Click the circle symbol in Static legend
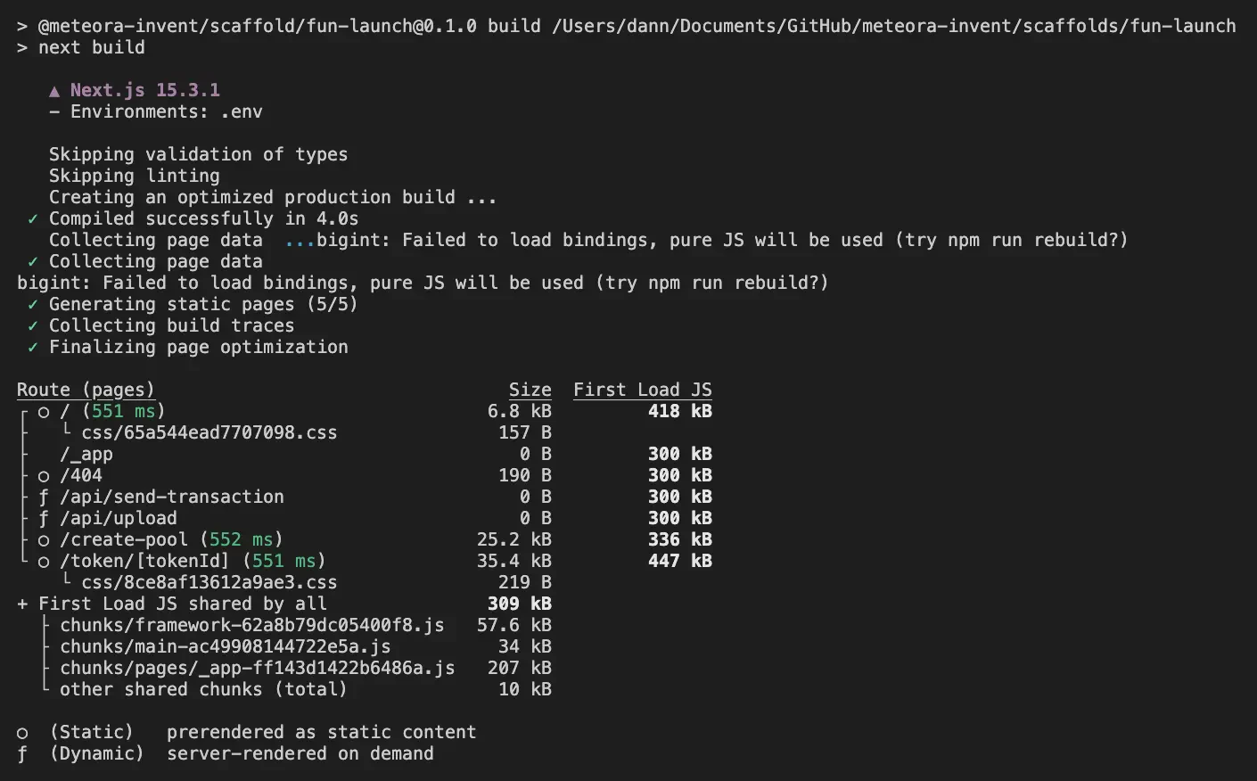 click(x=22, y=733)
